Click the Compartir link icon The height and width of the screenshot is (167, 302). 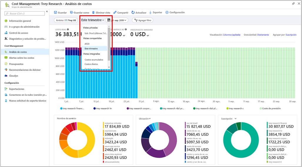pyautogui.click(x=115, y=13)
